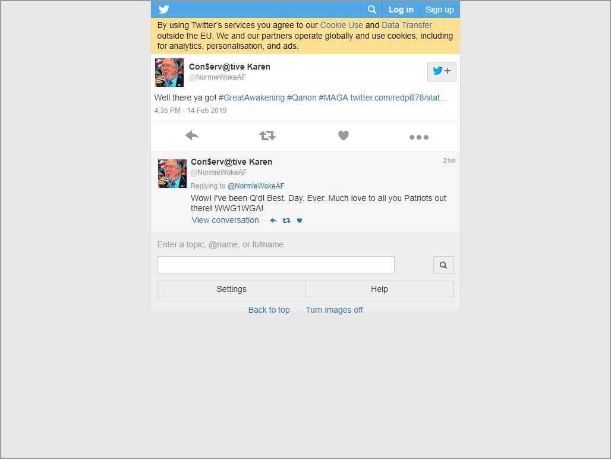The width and height of the screenshot is (611, 459).
Task: Click the Log in tab
Action: coord(401,10)
